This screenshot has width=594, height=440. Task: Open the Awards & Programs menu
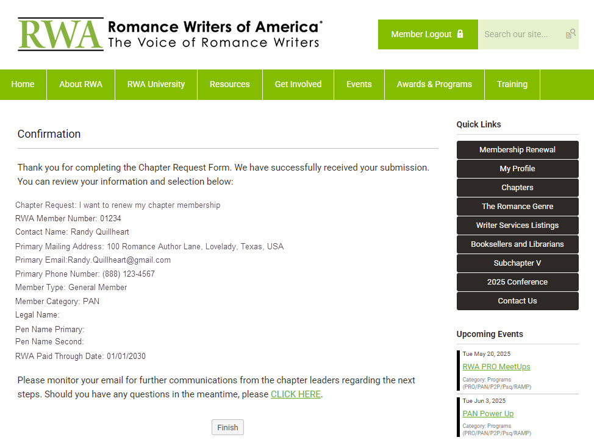434,85
